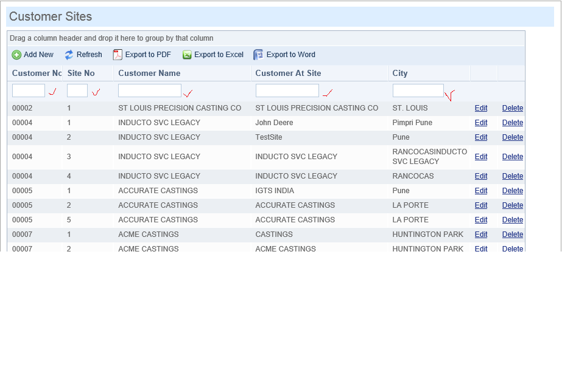Delete the ST. LOUIS row
Screen dimensions: 562x373
click(x=513, y=108)
